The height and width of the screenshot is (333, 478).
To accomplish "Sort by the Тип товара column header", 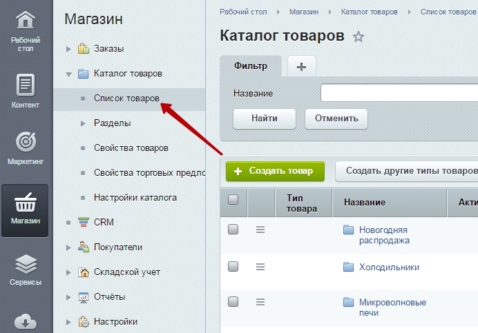I will click(x=303, y=203).
